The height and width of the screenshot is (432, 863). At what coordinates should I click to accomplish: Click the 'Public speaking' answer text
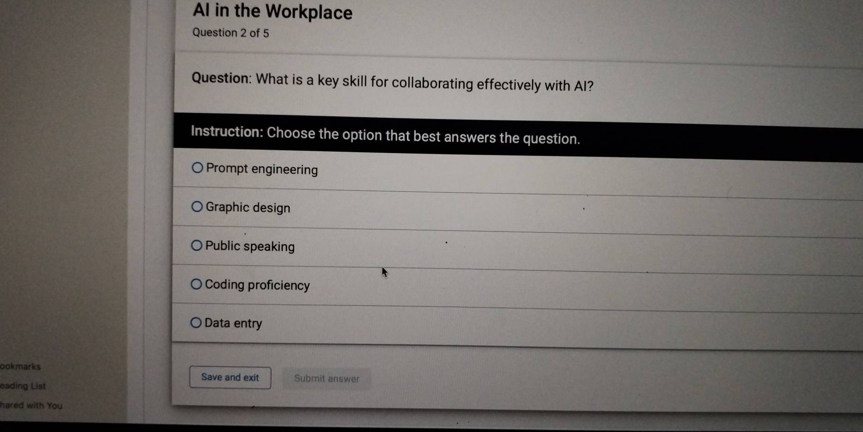tap(250, 246)
